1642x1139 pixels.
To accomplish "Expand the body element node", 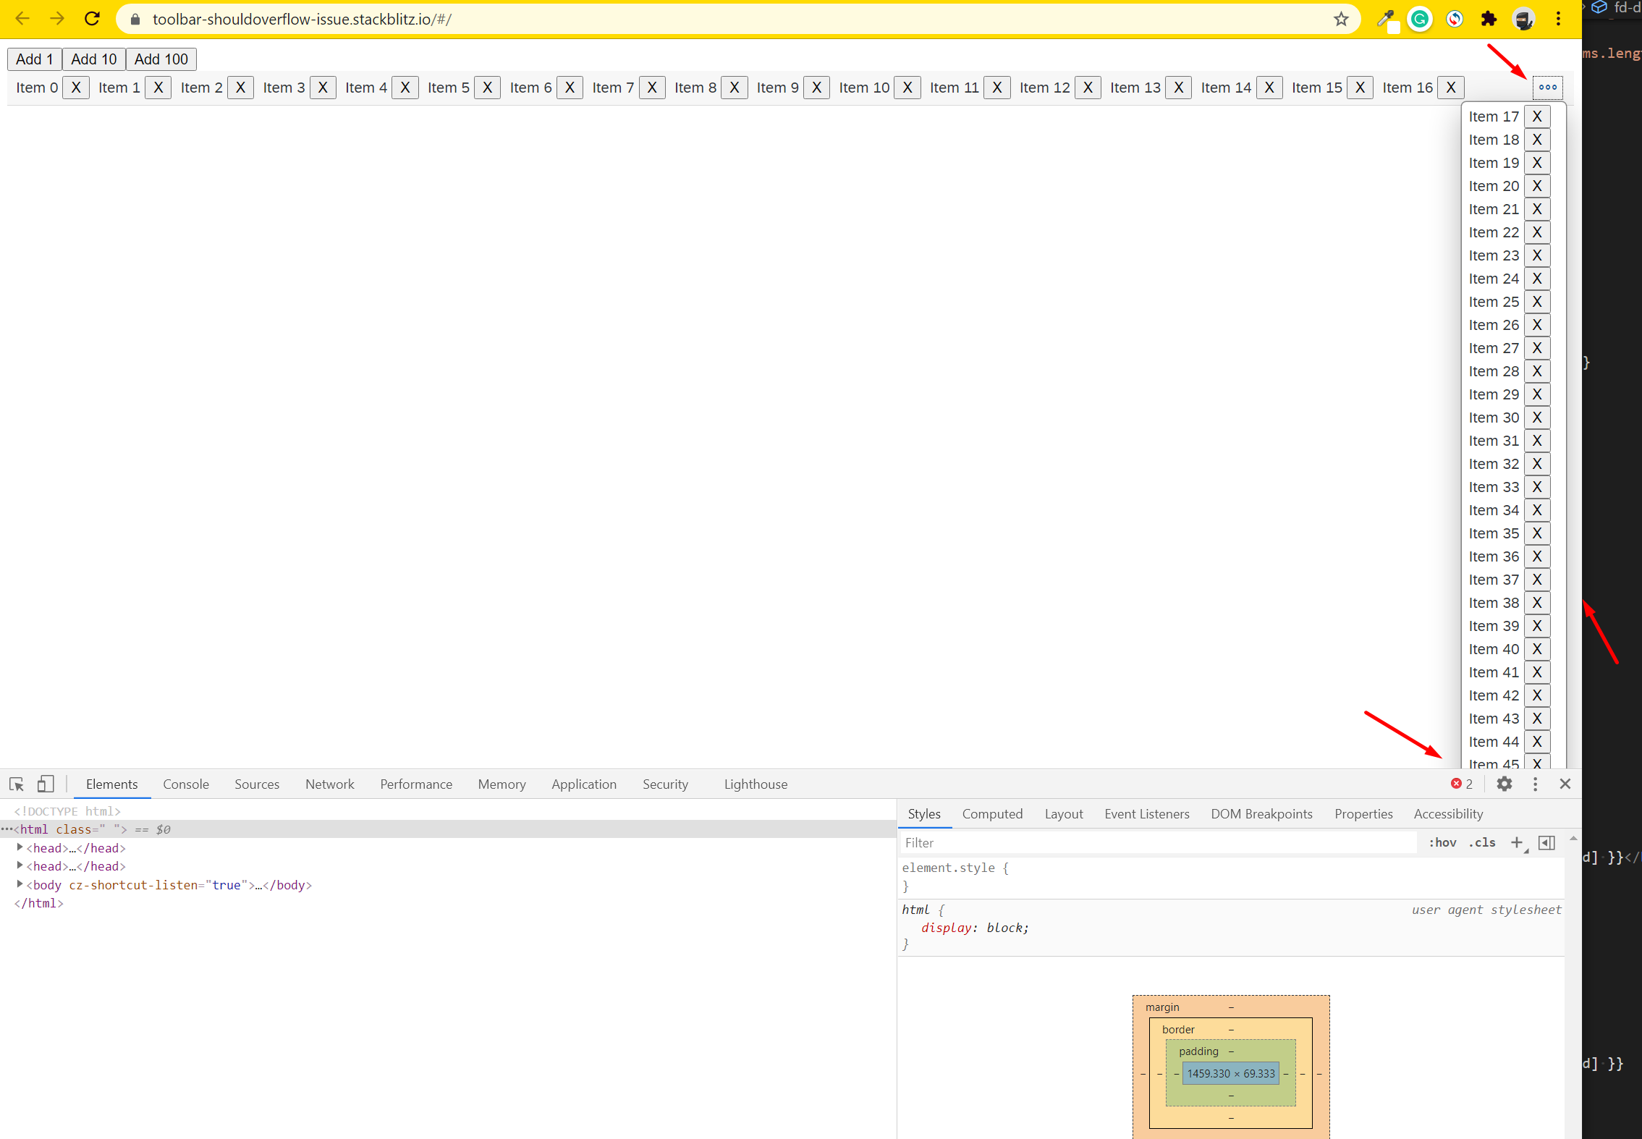I will pos(20,884).
